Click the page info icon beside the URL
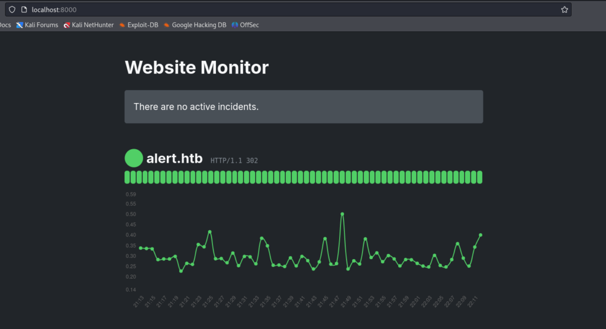Screen dimensions: 606x329 tap(24, 9)
